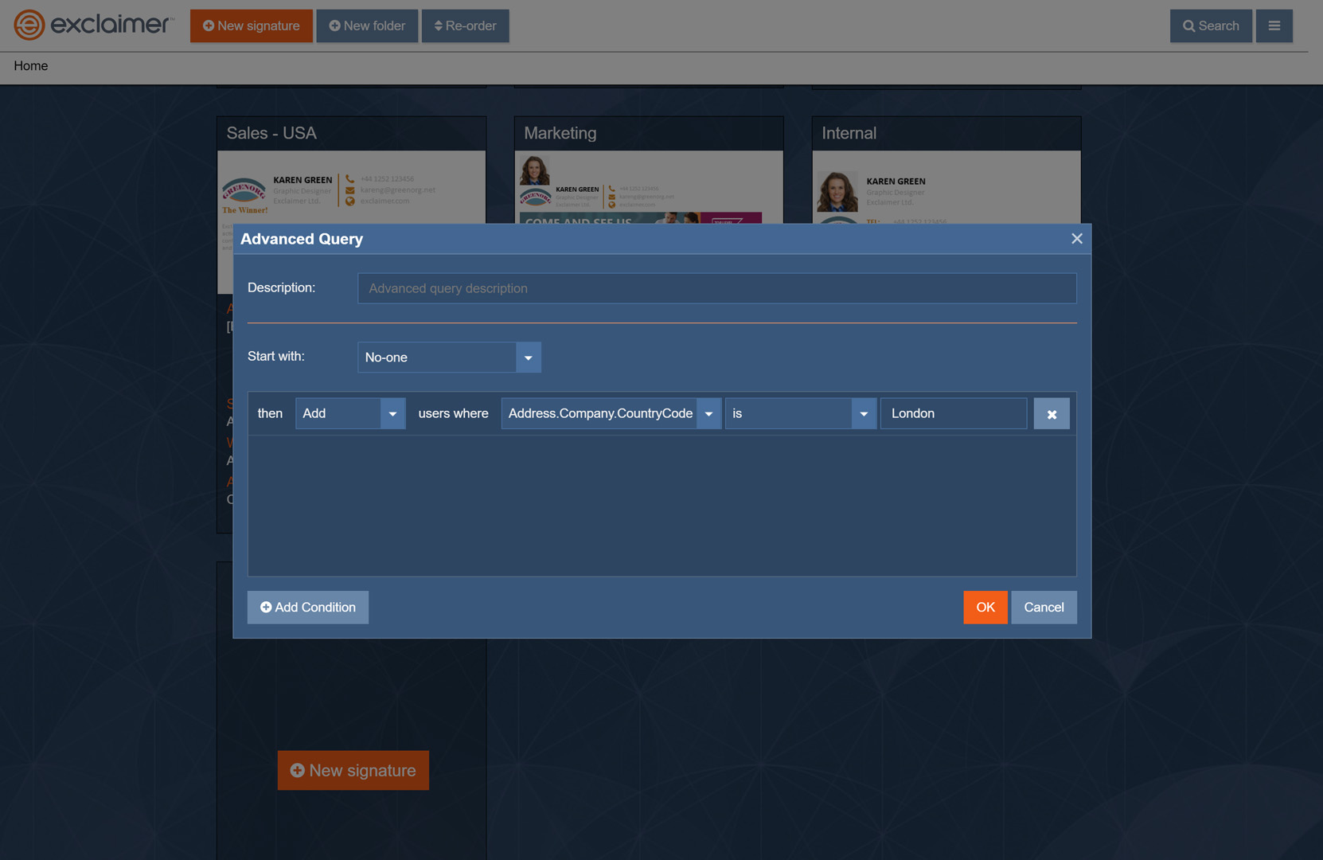1323x860 pixels.
Task: Click the large New signature button at bottom
Action: (x=353, y=771)
